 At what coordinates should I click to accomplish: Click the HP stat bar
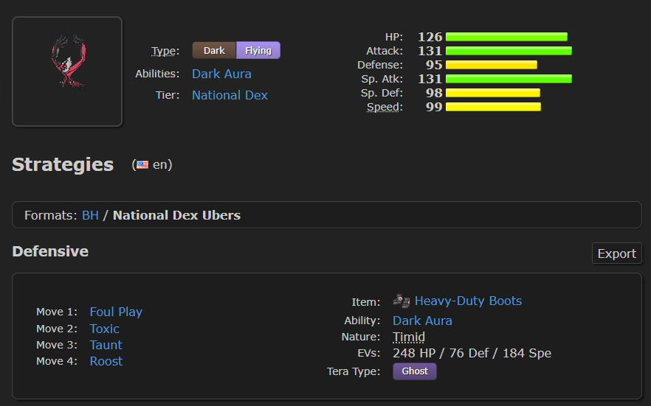tap(506, 37)
